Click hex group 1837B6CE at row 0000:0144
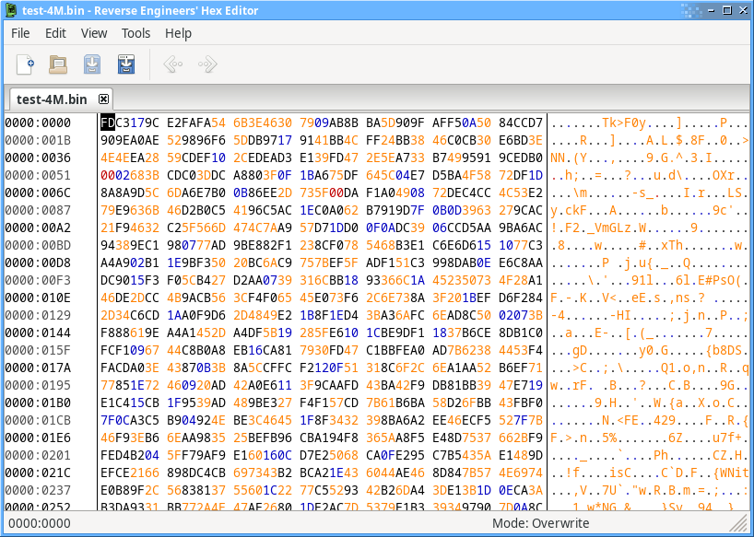754x537 pixels. [x=462, y=333]
